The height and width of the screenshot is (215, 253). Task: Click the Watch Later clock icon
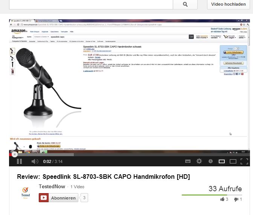click(210, 161)
